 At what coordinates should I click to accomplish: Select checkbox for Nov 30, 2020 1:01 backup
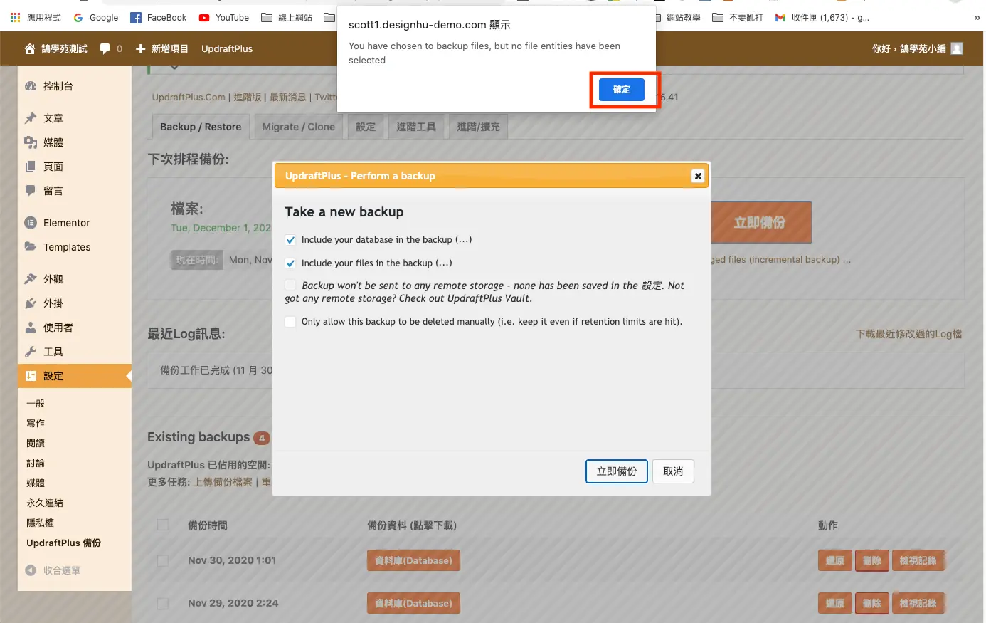(x=163, y=561)
